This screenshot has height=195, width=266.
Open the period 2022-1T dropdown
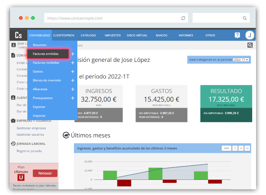click(241, 60)
